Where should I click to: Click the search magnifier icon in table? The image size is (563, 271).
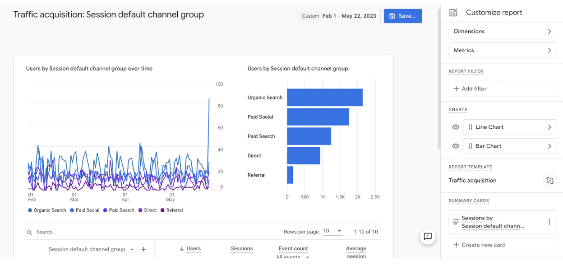coord(29,232)
